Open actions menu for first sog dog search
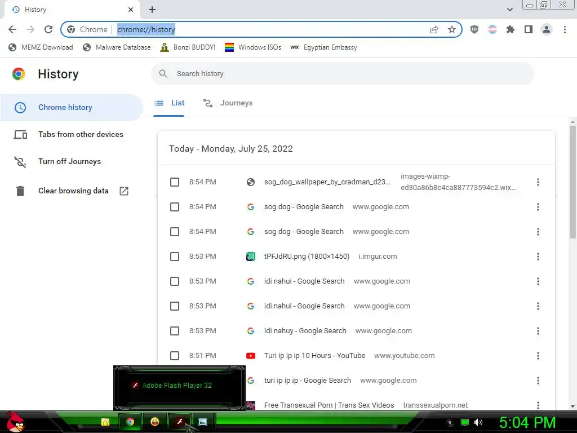 pos(538,207)
